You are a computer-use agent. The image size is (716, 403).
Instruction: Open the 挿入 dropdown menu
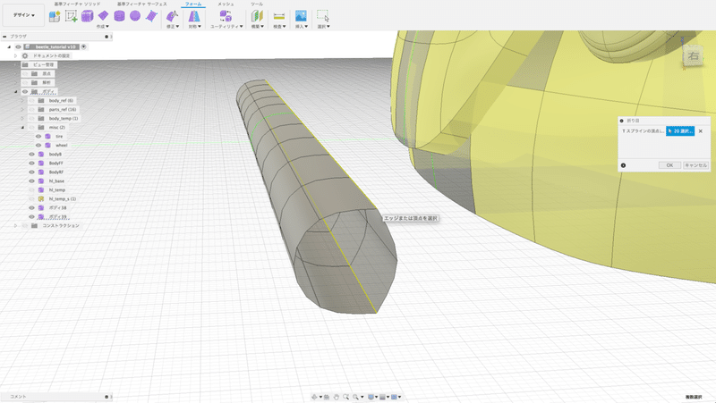coord(301,27)
